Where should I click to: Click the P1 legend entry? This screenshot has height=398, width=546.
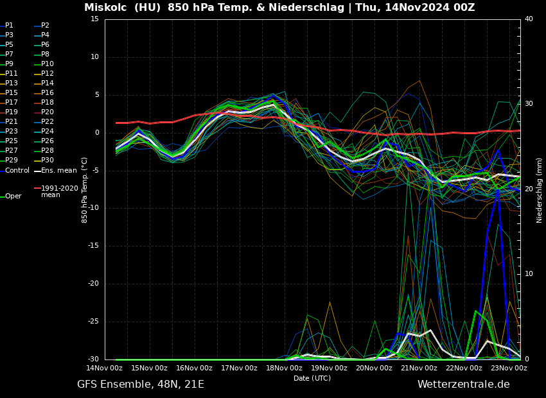coord(9,26)
